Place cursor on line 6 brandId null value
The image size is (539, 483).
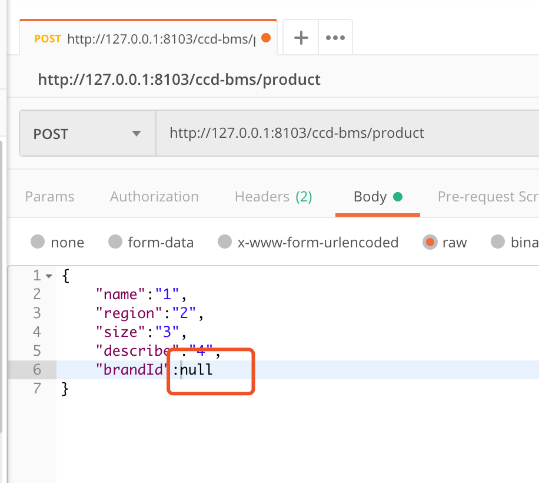[197, 370]
